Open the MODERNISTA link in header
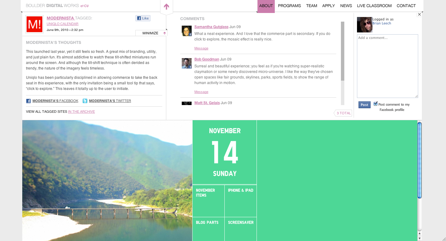The width and height of the screenshot is (446, 241). point(61,18)
